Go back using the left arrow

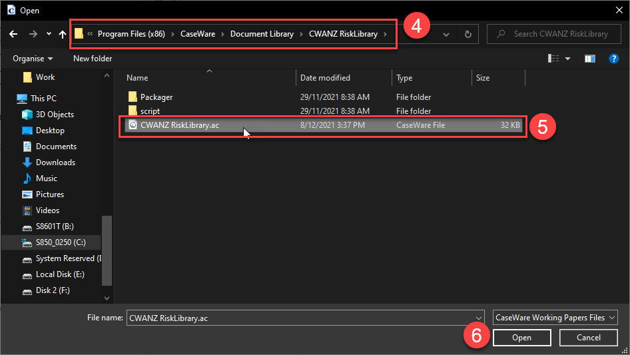pyautogui.click(x=13, y=34)
